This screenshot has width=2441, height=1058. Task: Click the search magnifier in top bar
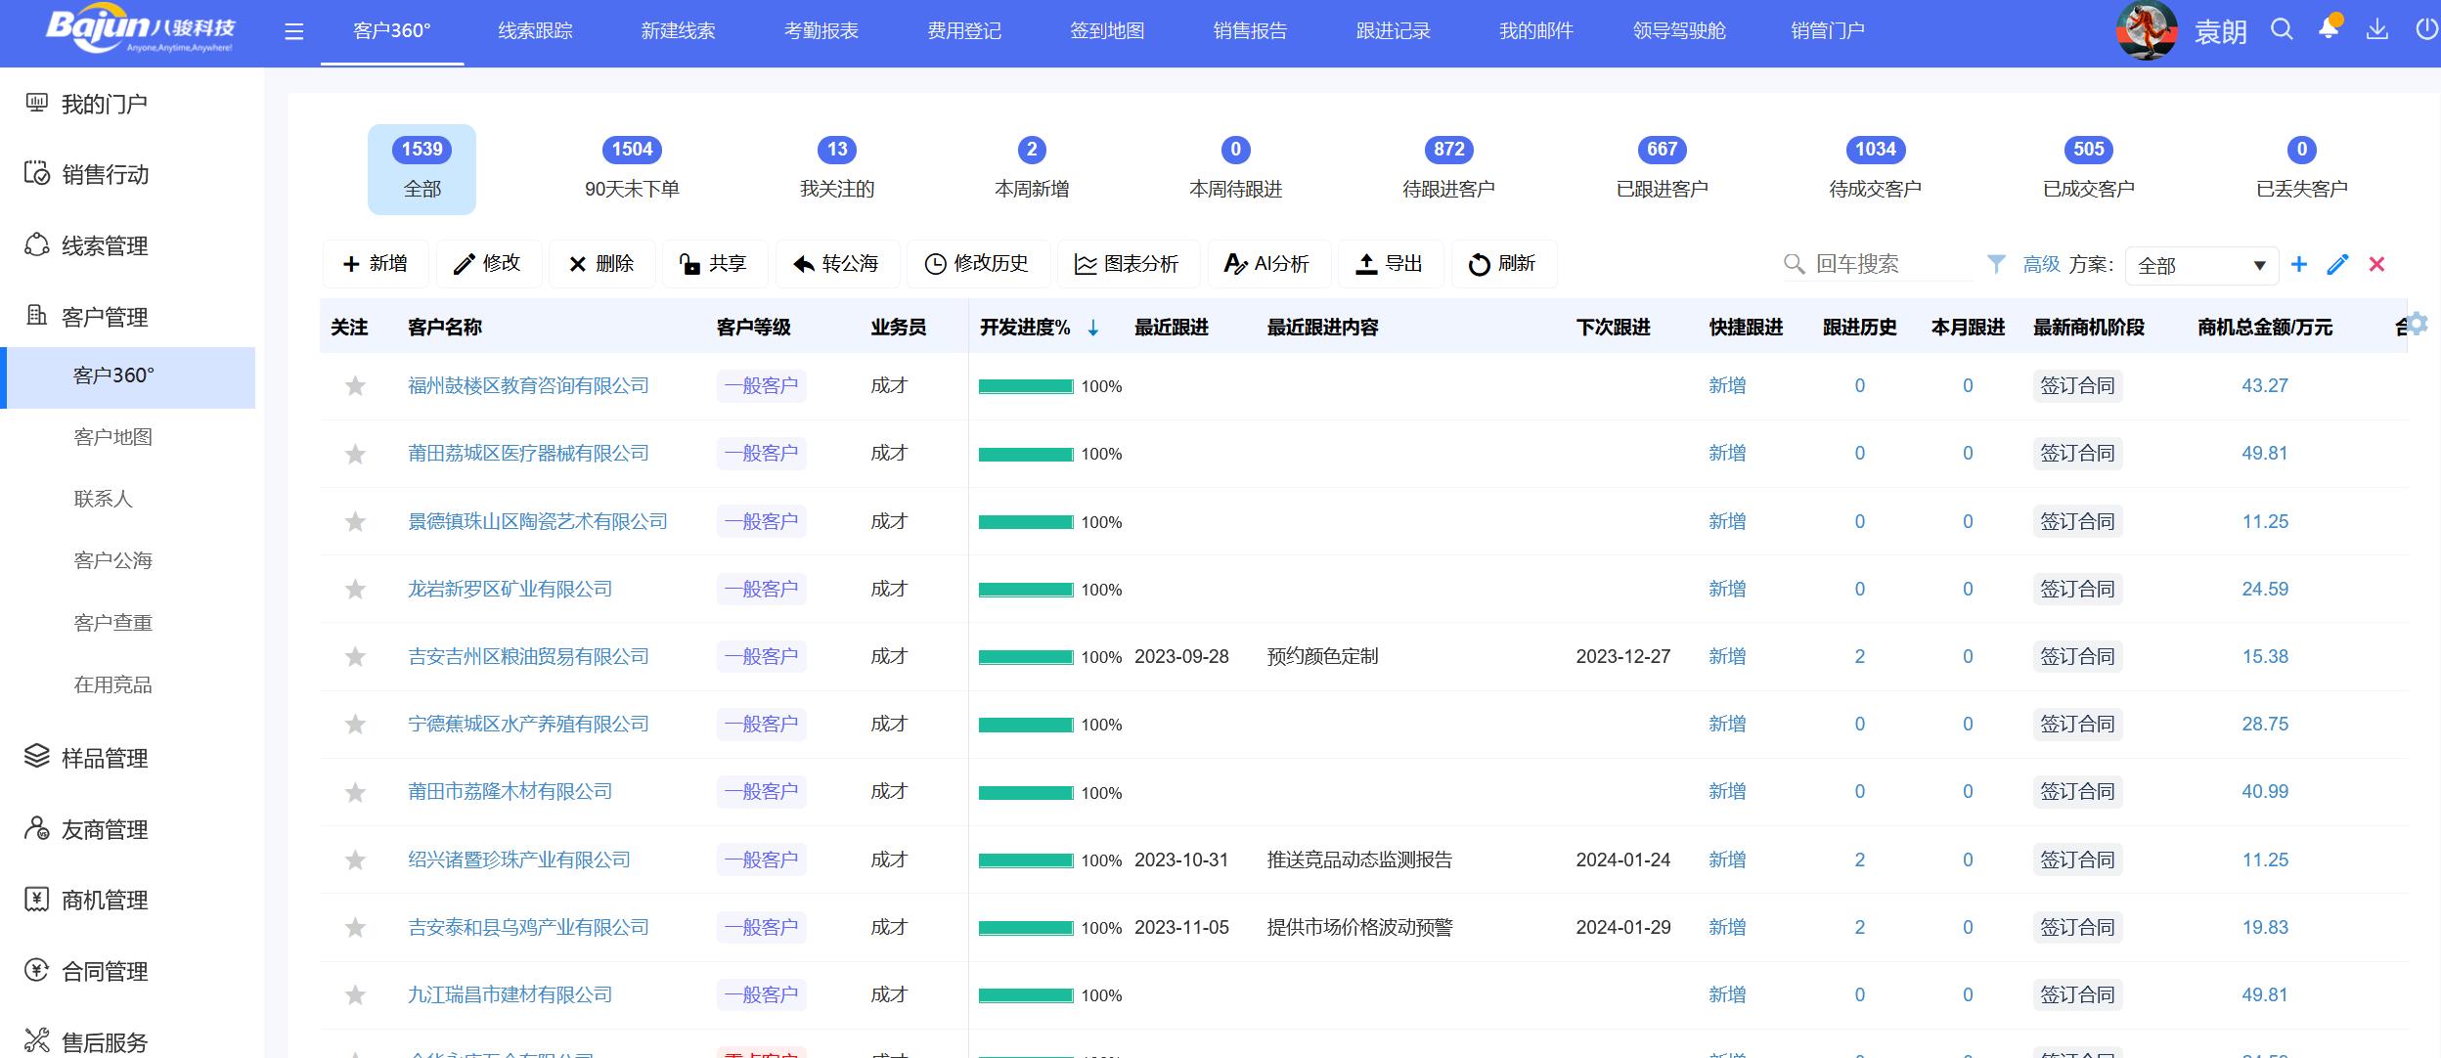2282,29
